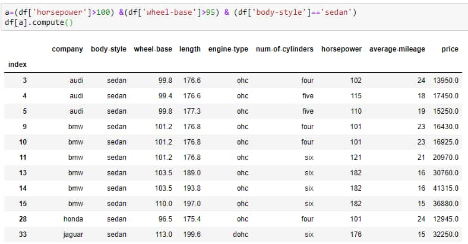The image size is (468, 244).
Task: Click length value 197.0
Action: coord(192,204)
